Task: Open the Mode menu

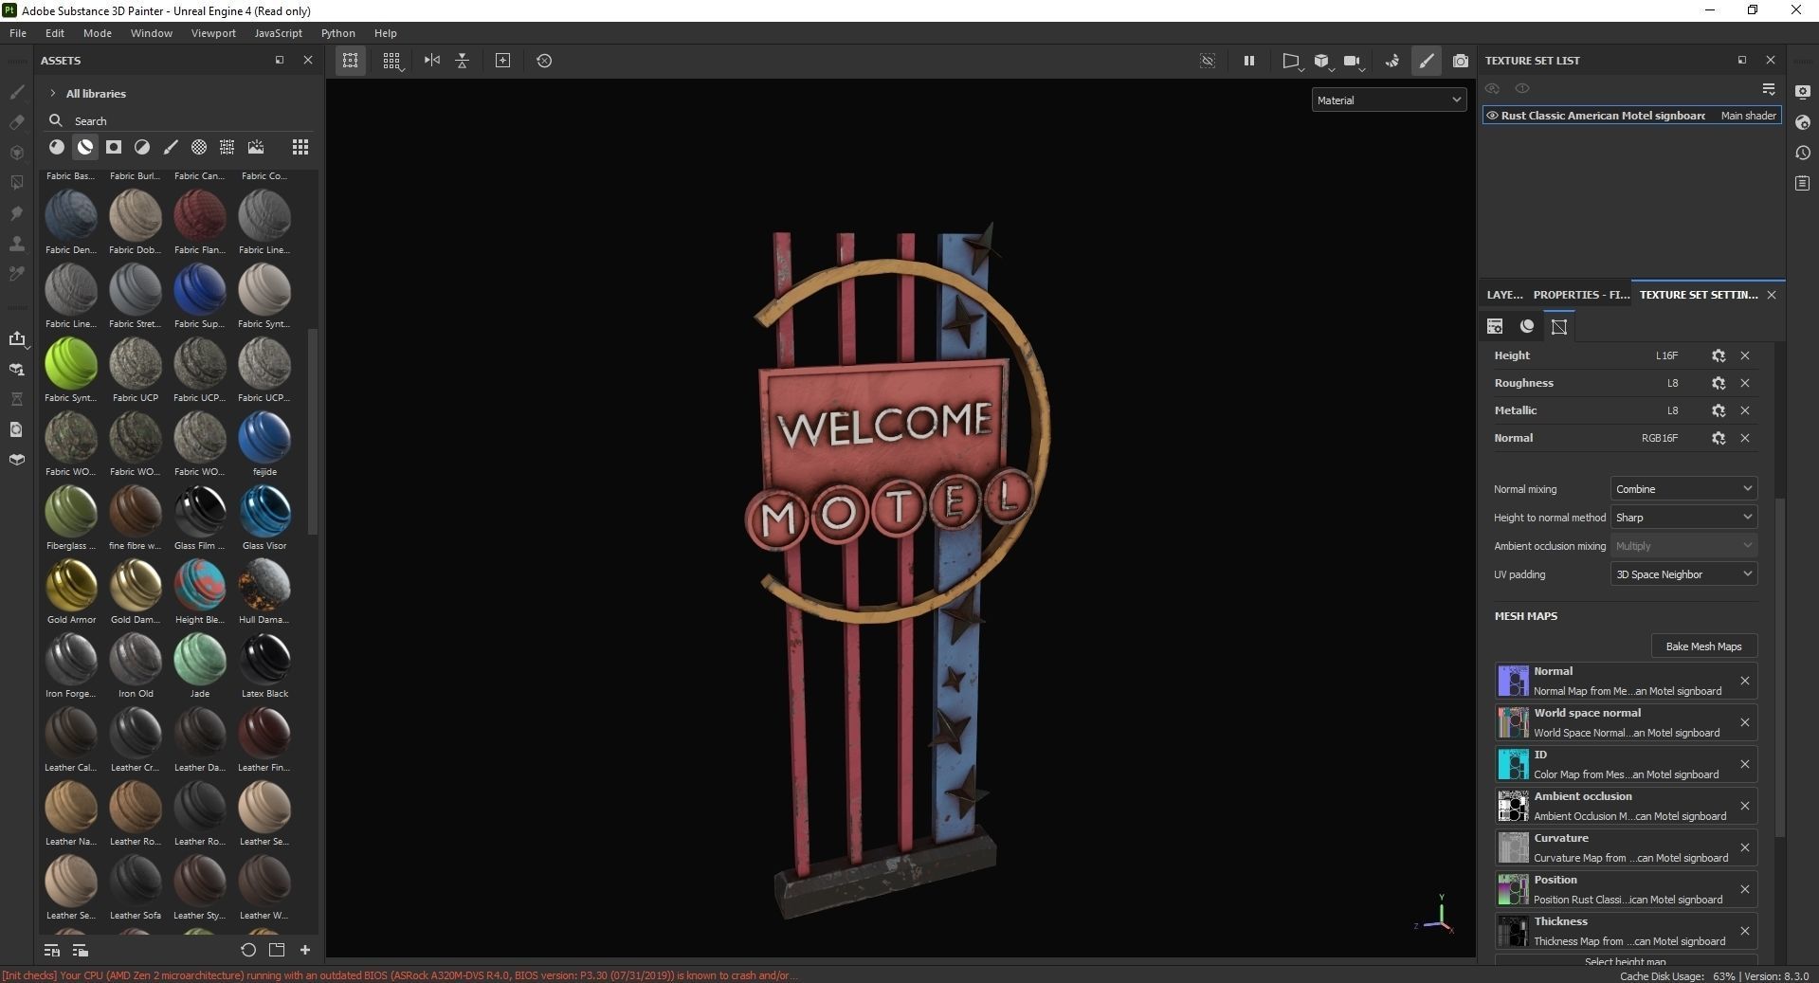Action: [98, 33]
